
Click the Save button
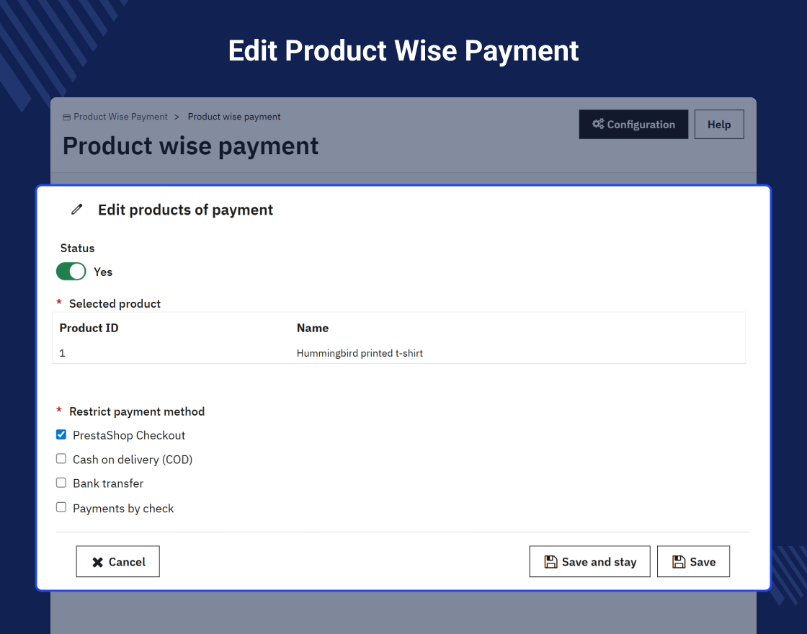click(x=693, y=561)
